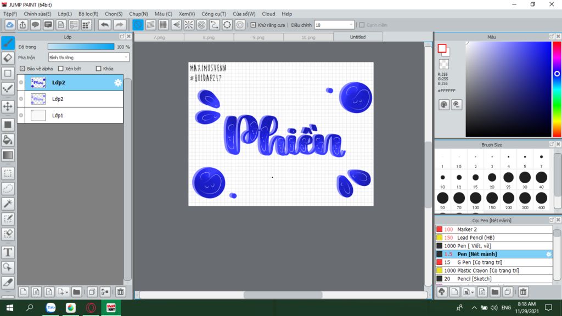The width and height of the screenshot is (562, 316).
Task: Select the Eraser tool
Action: [8, 58]
